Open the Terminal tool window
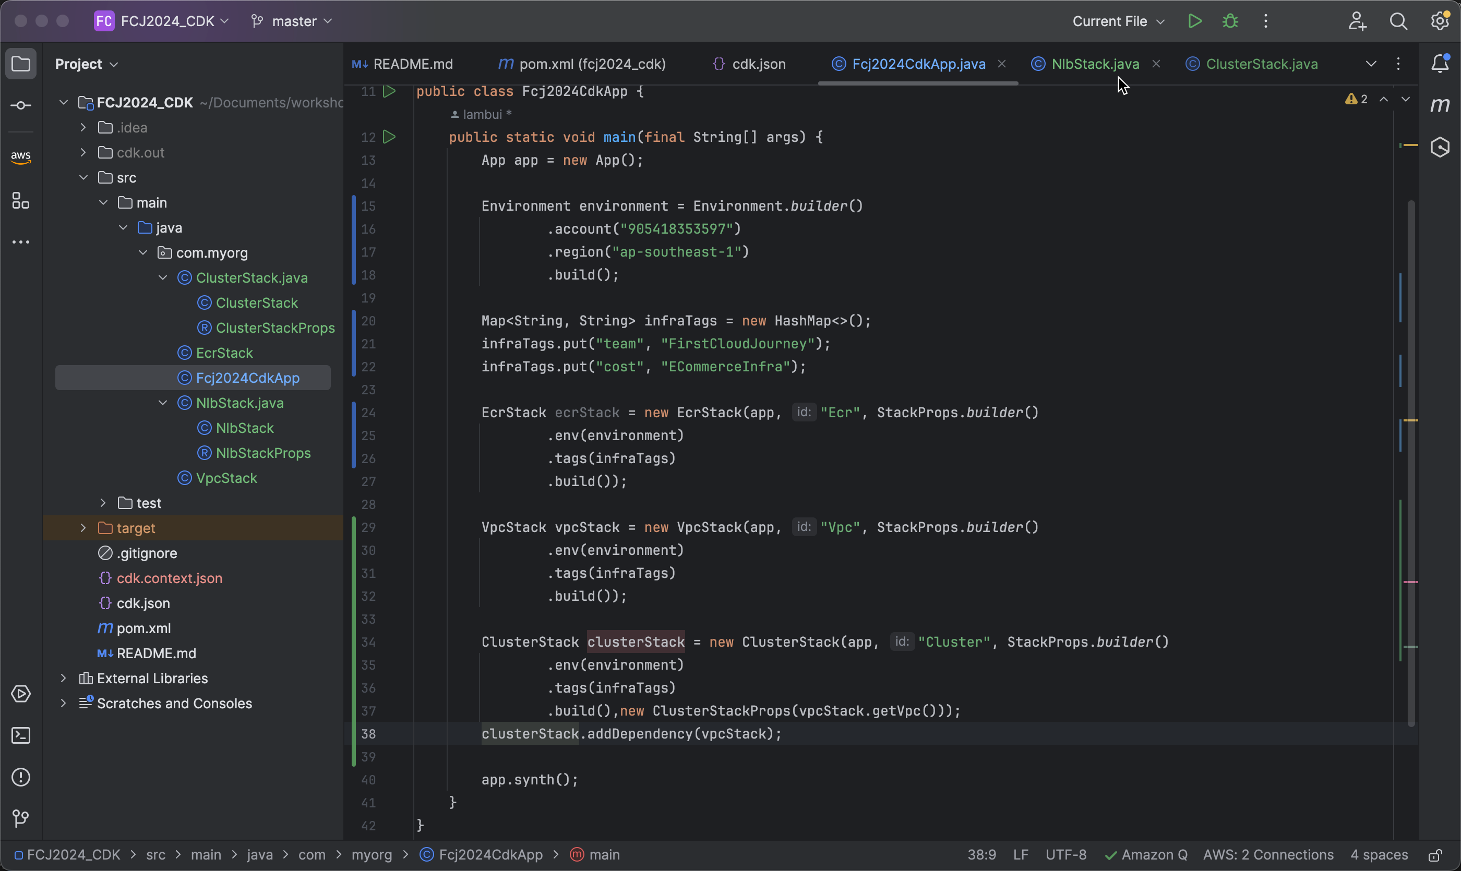The image size is (1461, 871). click(x=21, y=735)
